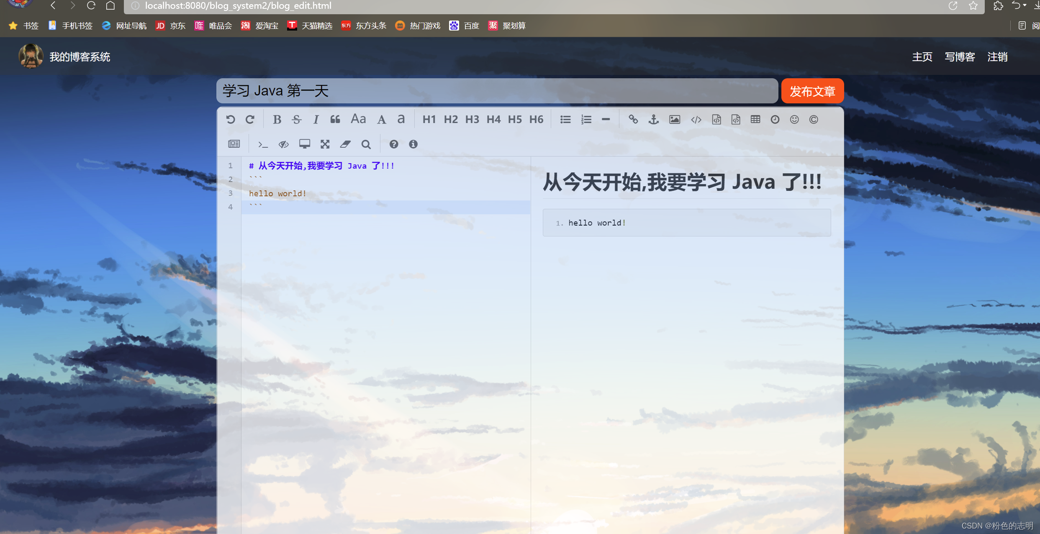Insert a horizontal rule

[606, 120]
